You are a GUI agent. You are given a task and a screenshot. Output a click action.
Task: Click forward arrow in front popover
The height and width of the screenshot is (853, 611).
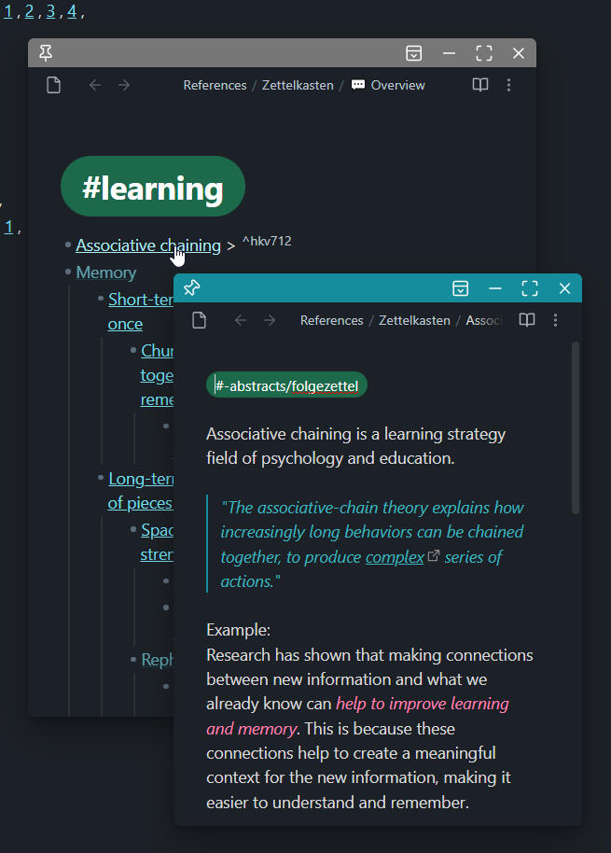(x=270, y=320)
